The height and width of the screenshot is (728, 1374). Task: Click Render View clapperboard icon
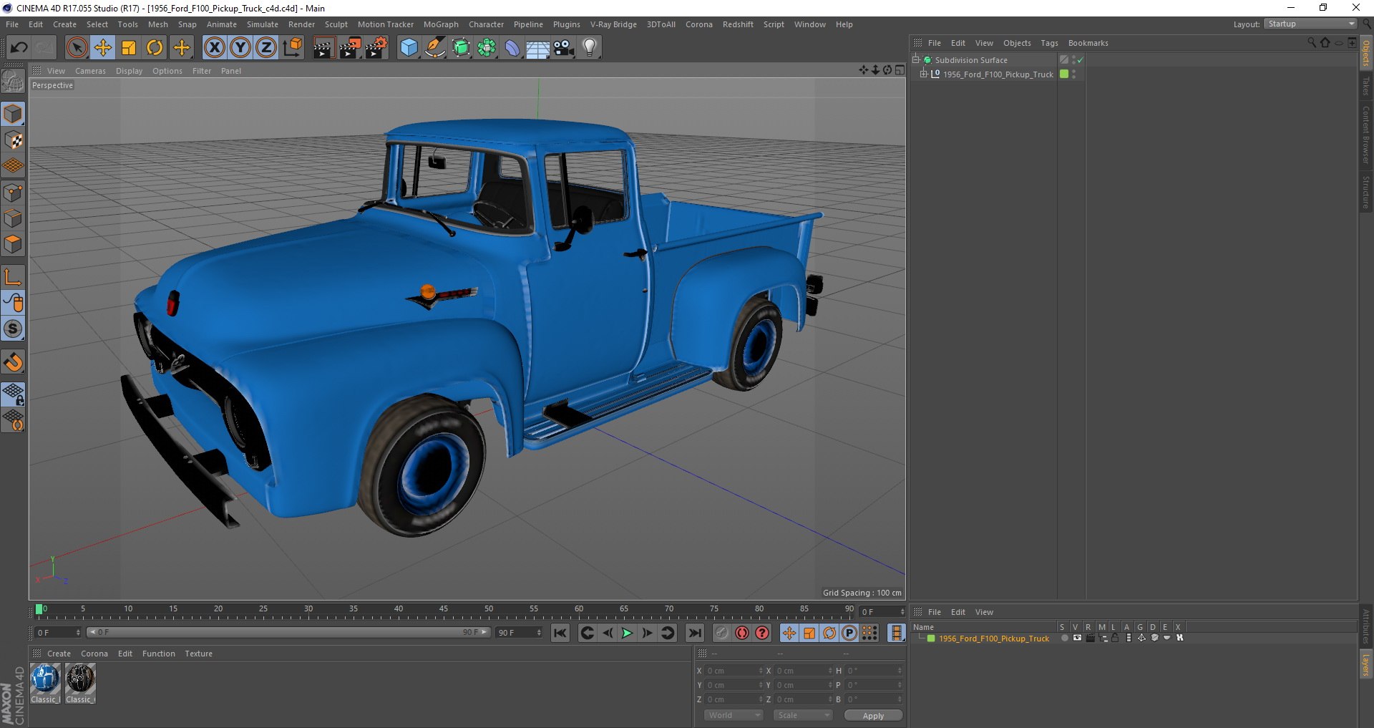(323, 48)
